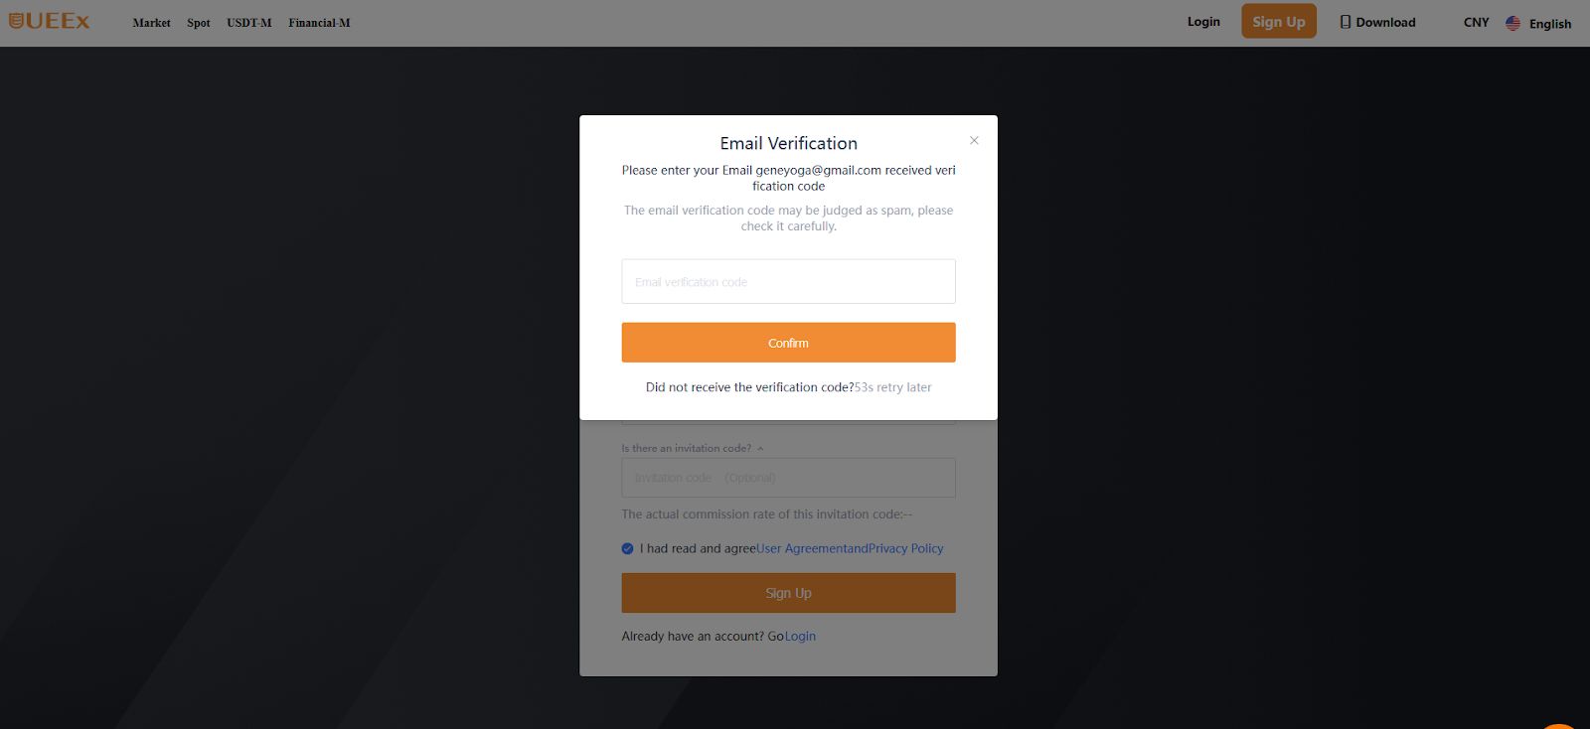
Task: Open the USDT-M menu item
Action: (248, 23)
